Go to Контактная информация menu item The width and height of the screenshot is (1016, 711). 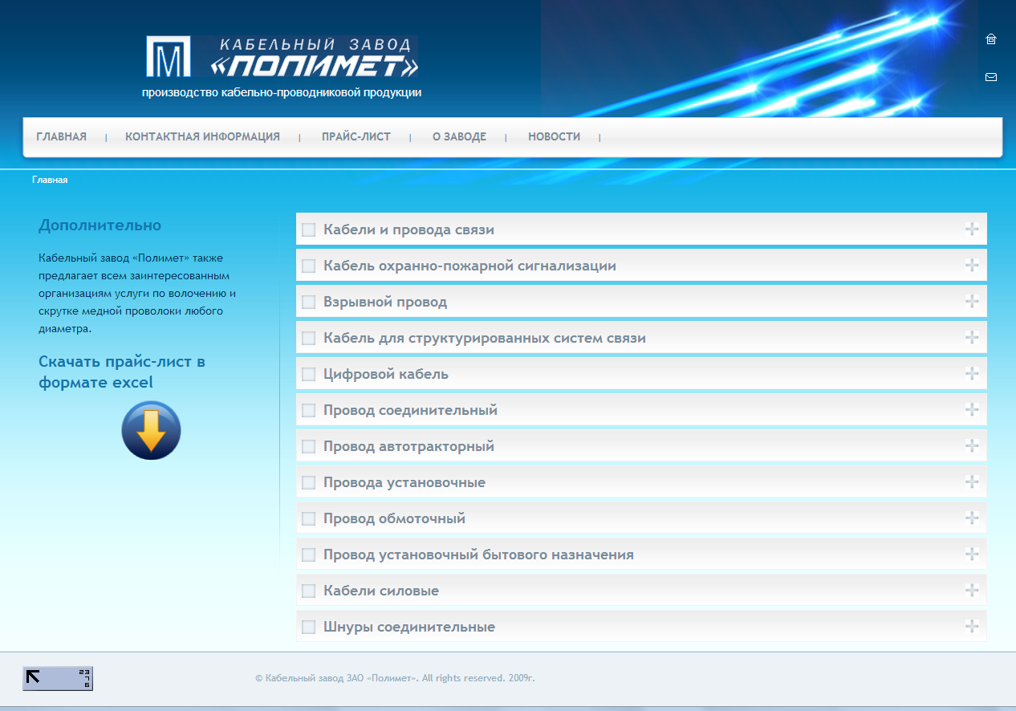[202, 137]
